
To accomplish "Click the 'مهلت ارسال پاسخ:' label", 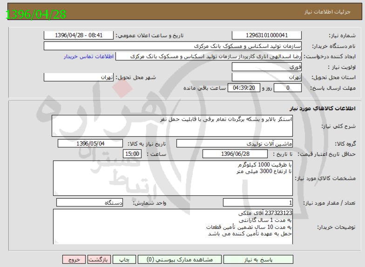I will (333, 88).
